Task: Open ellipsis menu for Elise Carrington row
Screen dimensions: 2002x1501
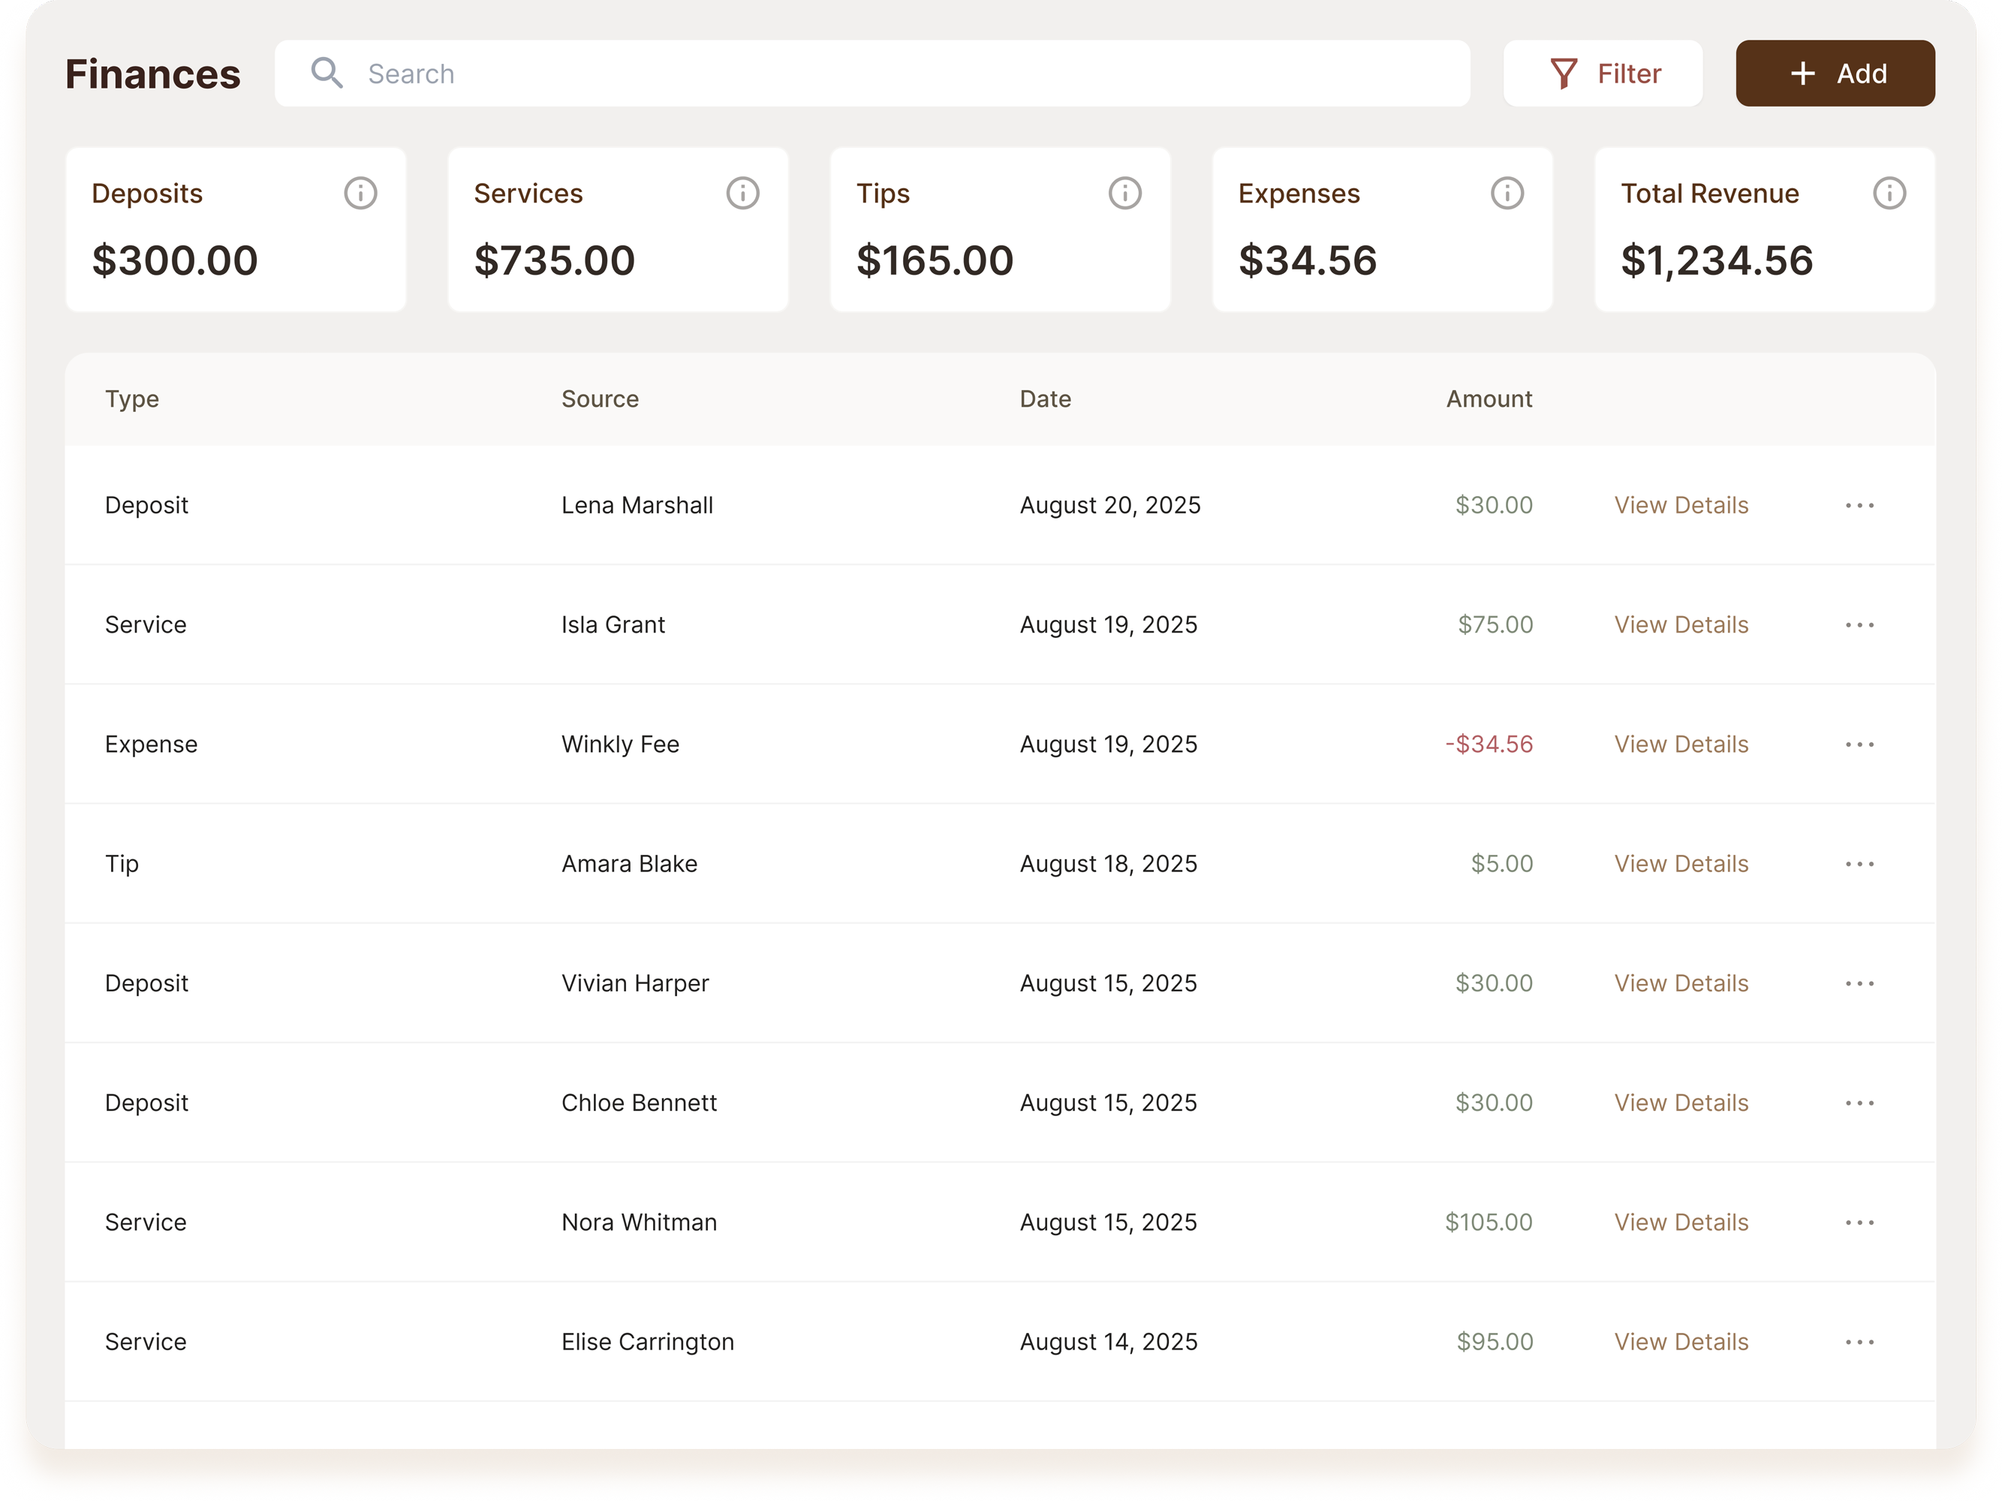Action: click(1859, 1342)
